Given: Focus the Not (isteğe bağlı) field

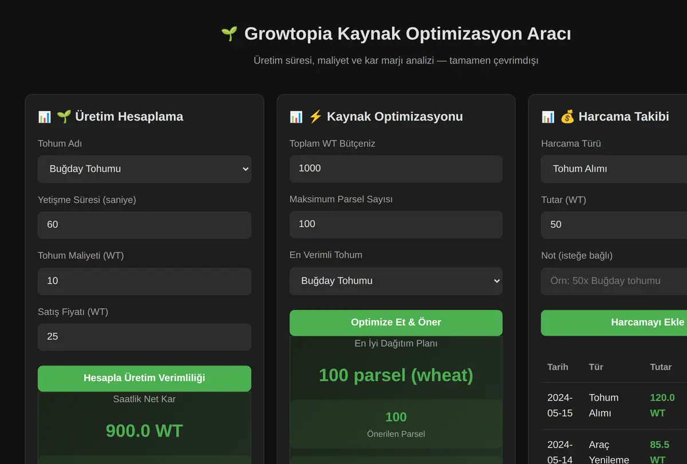Looking at the screenshot, I should 614,281.
